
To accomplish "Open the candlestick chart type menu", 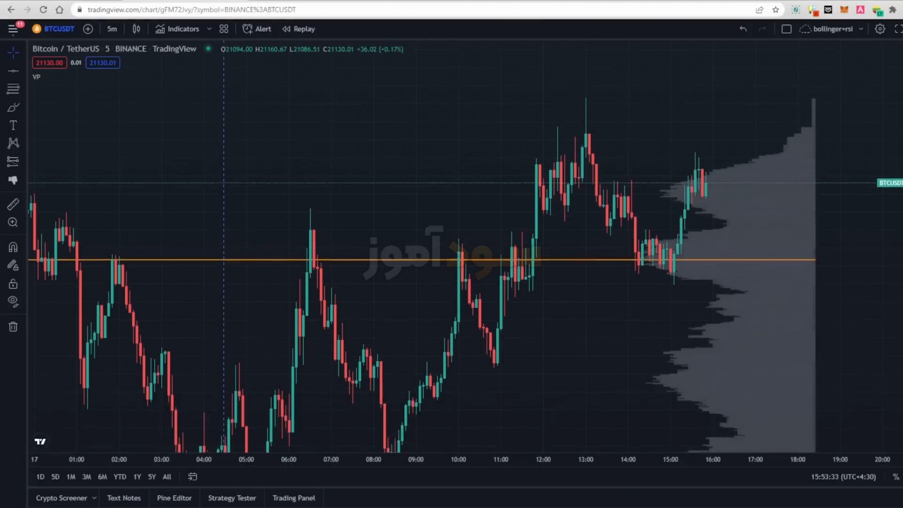I will pyautogui.click(x=136, y=29).
